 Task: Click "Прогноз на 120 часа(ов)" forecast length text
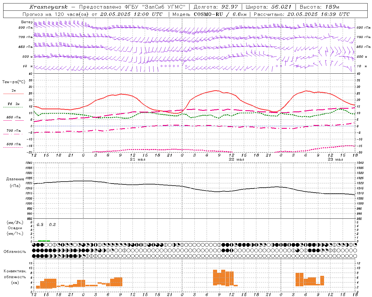click(x=56, y=14)
